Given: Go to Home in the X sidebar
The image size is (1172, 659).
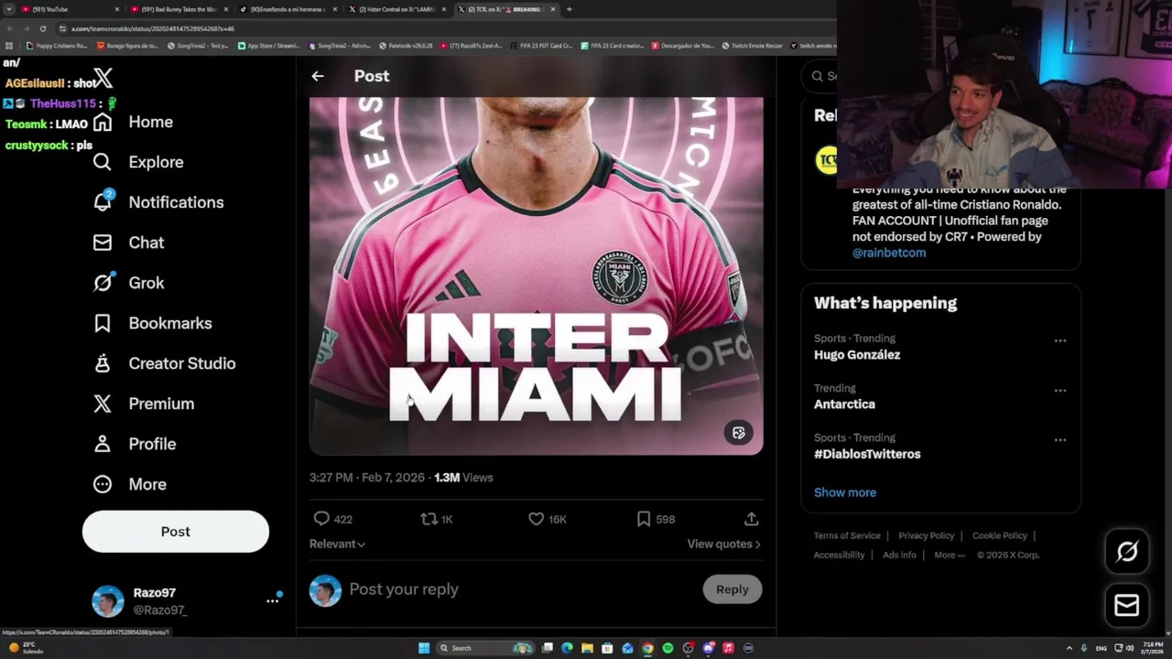Looking at the screenshot, I should coord(133,122).
